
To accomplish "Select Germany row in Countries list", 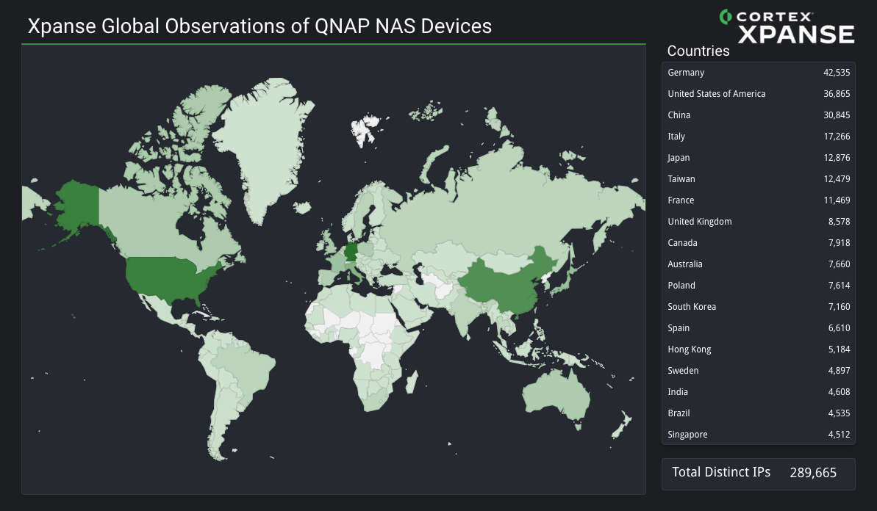I will point(759,73).
